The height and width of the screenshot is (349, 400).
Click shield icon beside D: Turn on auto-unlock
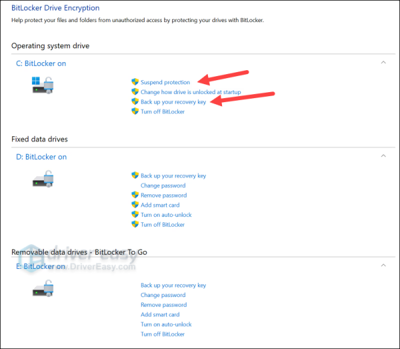coord(135,214)
